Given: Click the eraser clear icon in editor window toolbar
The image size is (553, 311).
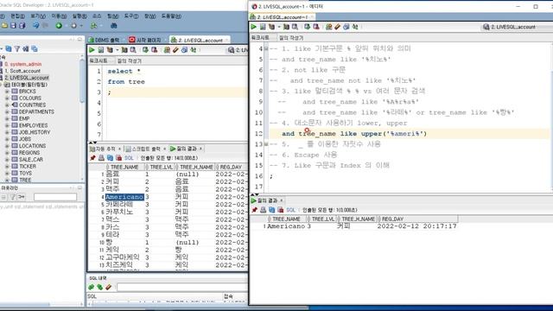Looking at the screenshot, I should 338,27.
